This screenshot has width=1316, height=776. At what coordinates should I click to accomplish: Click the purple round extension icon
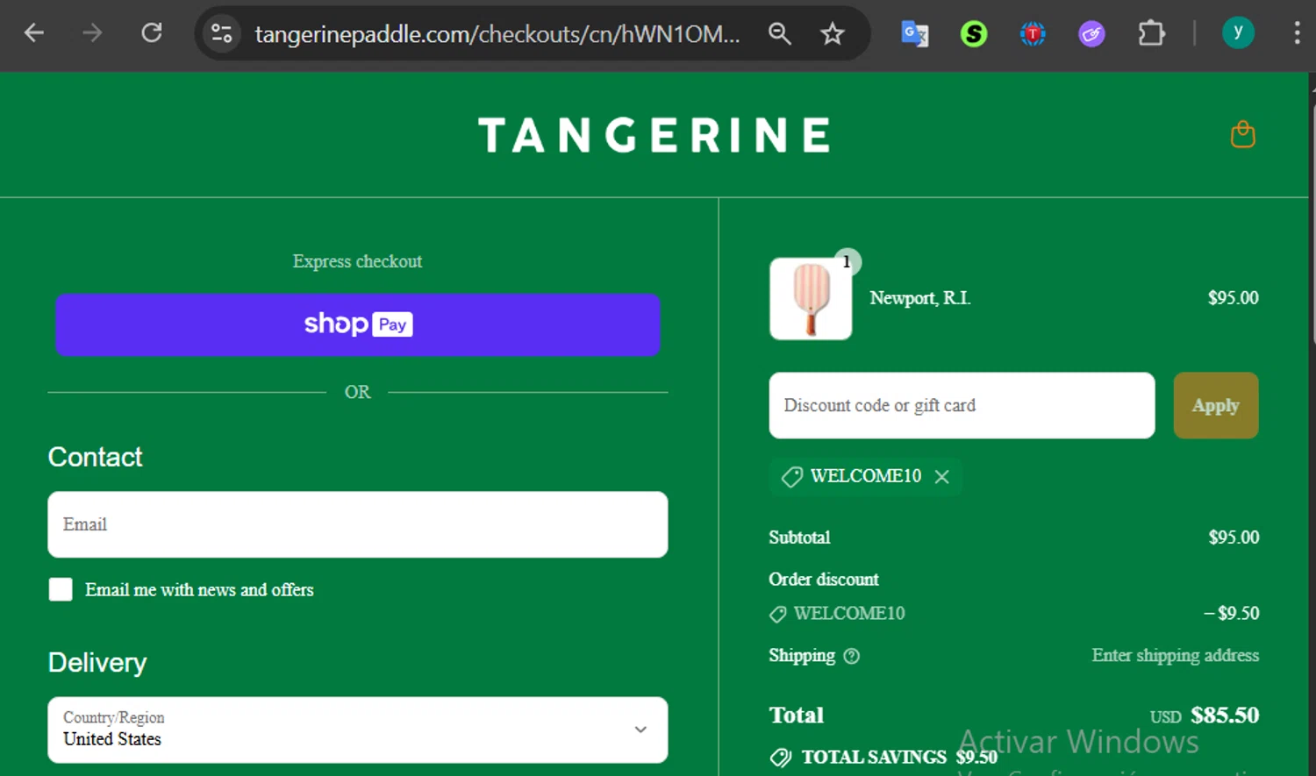[x=1091, y=34]
